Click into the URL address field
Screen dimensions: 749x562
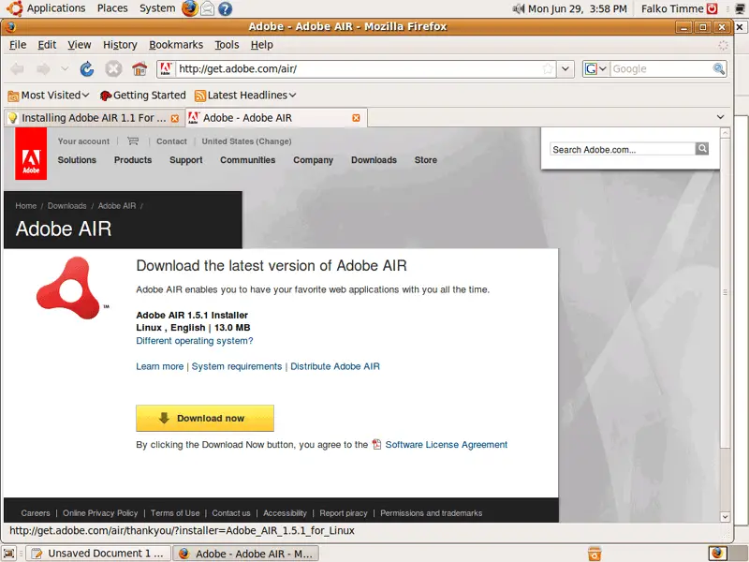[x=359, y=68]
